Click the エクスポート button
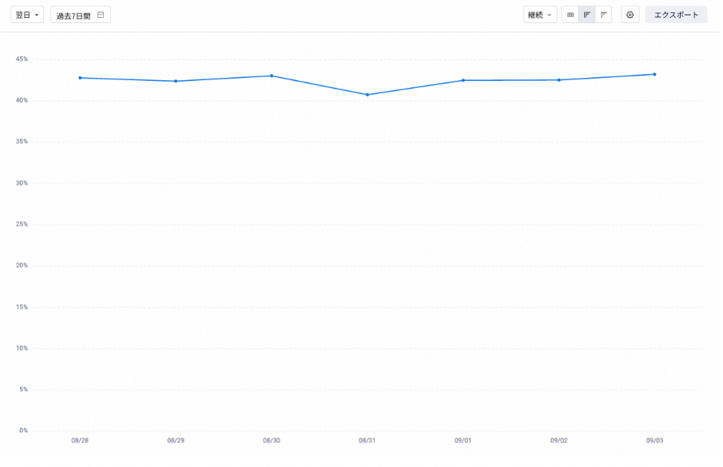This screenshot has width=723, height=467. point(676,15)
